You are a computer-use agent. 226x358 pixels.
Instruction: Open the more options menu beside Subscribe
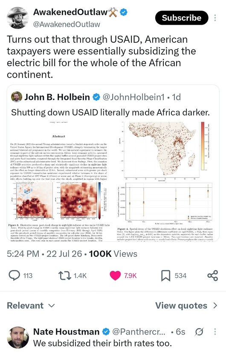(x=215, y=18)
